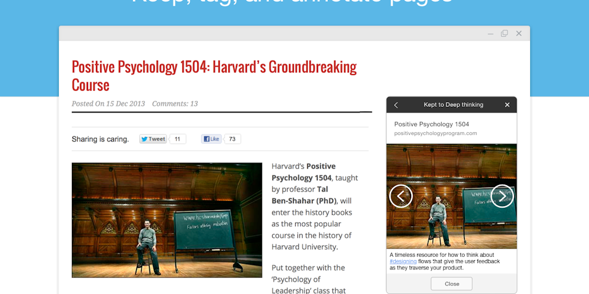Open the #designing hashtag link
Image resolution: width=589 pixels, height=294 pixels.
tap(403, 261)
